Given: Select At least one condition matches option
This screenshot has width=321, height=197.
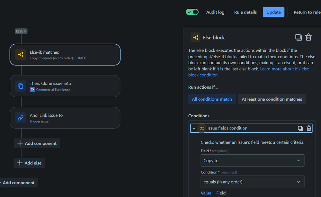Looking at the screenshot, I should point(272,99).
